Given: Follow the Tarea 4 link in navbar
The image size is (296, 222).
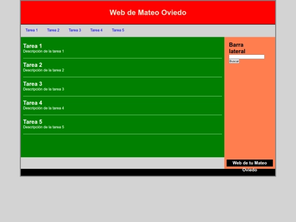Looking at the screenshot, I should coord(96,30).
